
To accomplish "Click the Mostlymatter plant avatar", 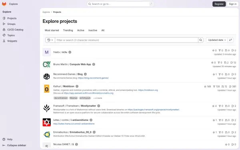I will [47, 108].
